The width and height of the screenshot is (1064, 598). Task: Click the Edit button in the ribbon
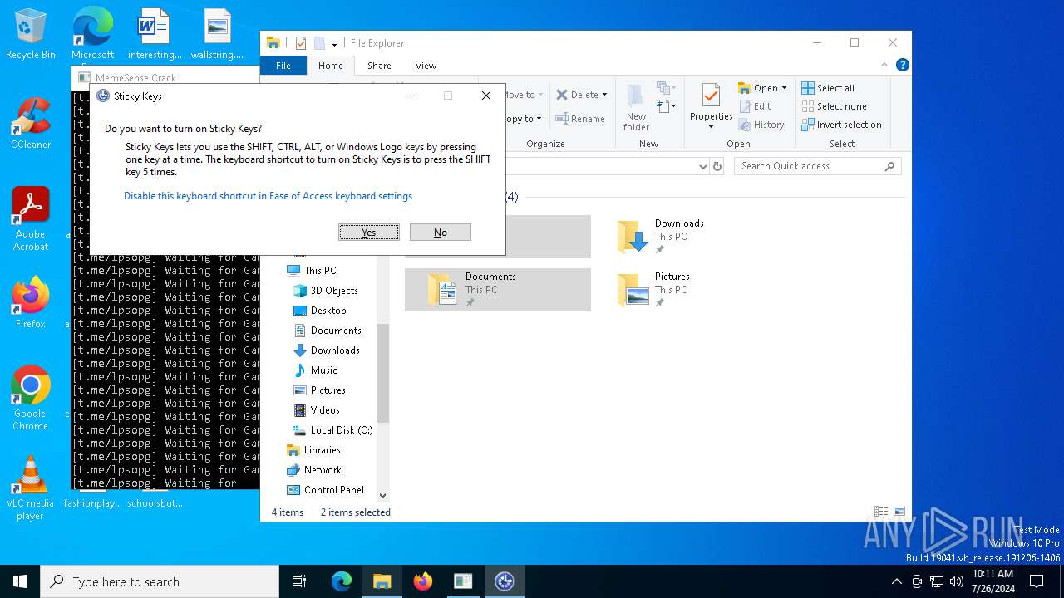[x=755, y=106]
